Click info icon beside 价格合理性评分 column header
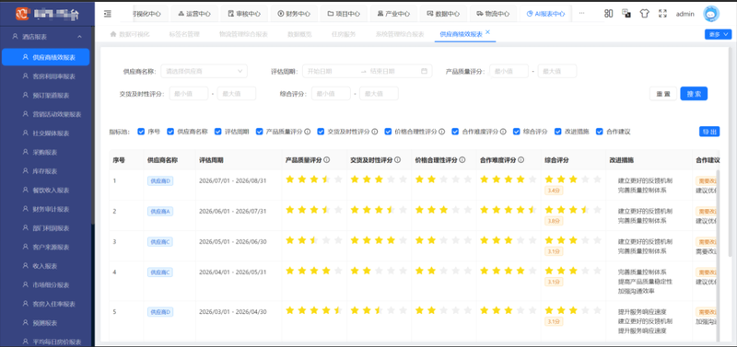The image size is (737, 347). [462, 160]
